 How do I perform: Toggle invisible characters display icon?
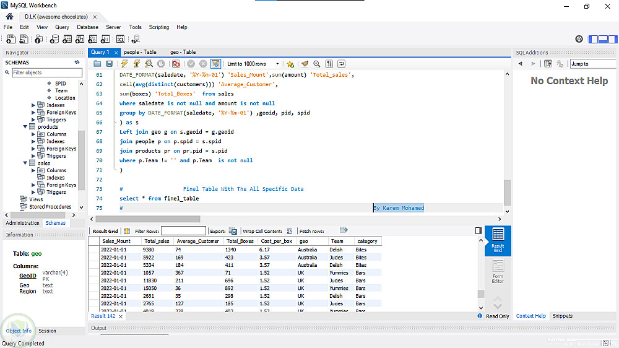[x=329, y=64]
